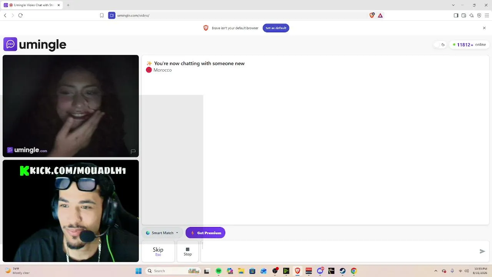The image size is (492, 277).
Task: Open Microsoft Store from the taskbar
Action: pyautogui.click(x=252, y=271)
